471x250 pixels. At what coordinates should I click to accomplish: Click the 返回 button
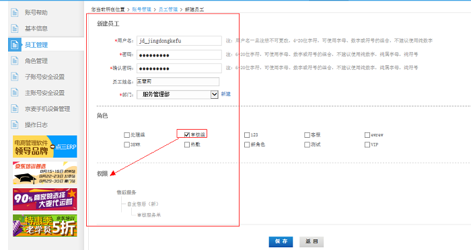[312, 241]
